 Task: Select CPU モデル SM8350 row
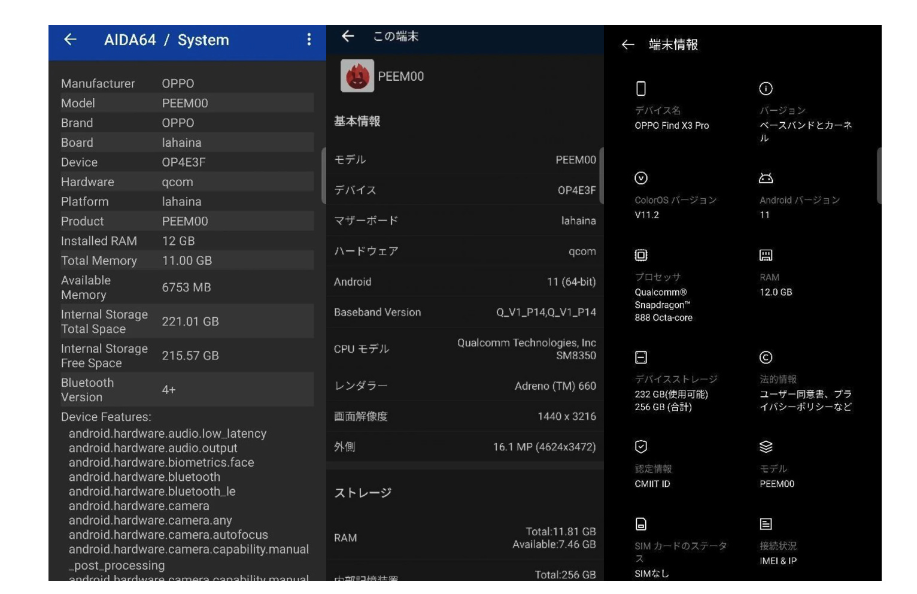pyautogui.click(x=464, y=349)
